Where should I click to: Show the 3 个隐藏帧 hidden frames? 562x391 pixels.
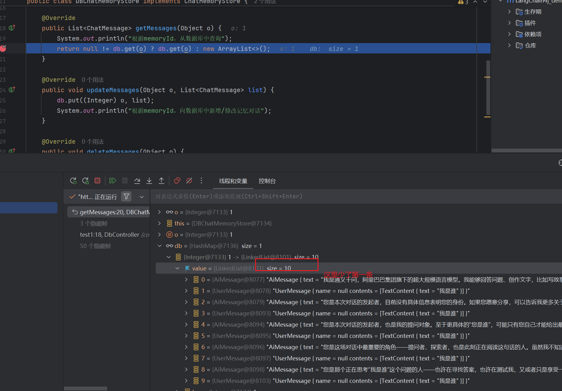coord(94,224)
